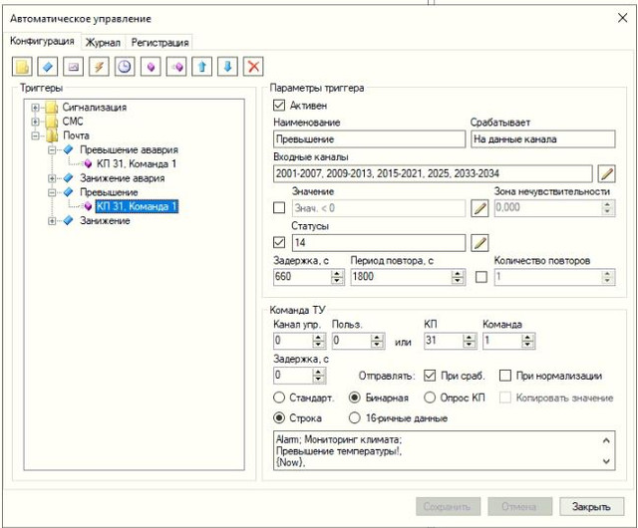The height and width of the screenshot is (528, 638).
Task: Expand the Сигнализация tree node
Action: click(x=36, y=108)
